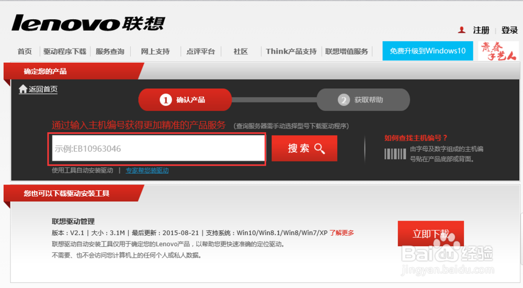
Task: Click the 如何查找主机编号？ heading
Action: [416, 138]
